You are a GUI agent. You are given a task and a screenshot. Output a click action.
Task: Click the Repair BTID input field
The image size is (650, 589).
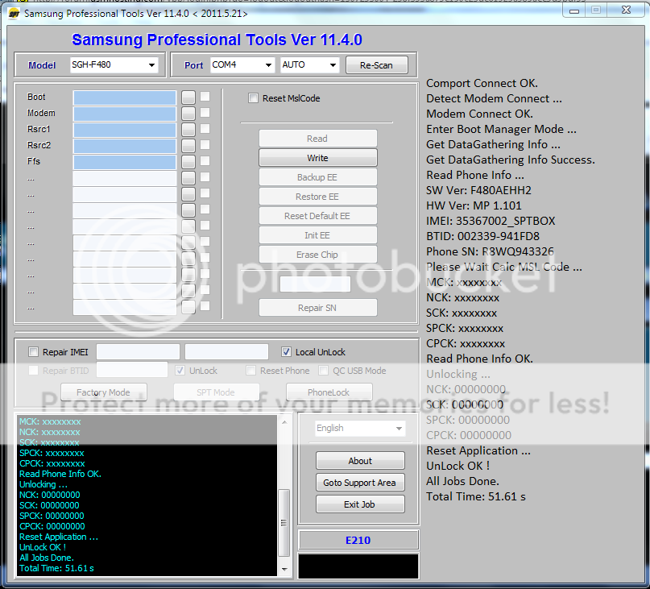(x=132, y=370)
